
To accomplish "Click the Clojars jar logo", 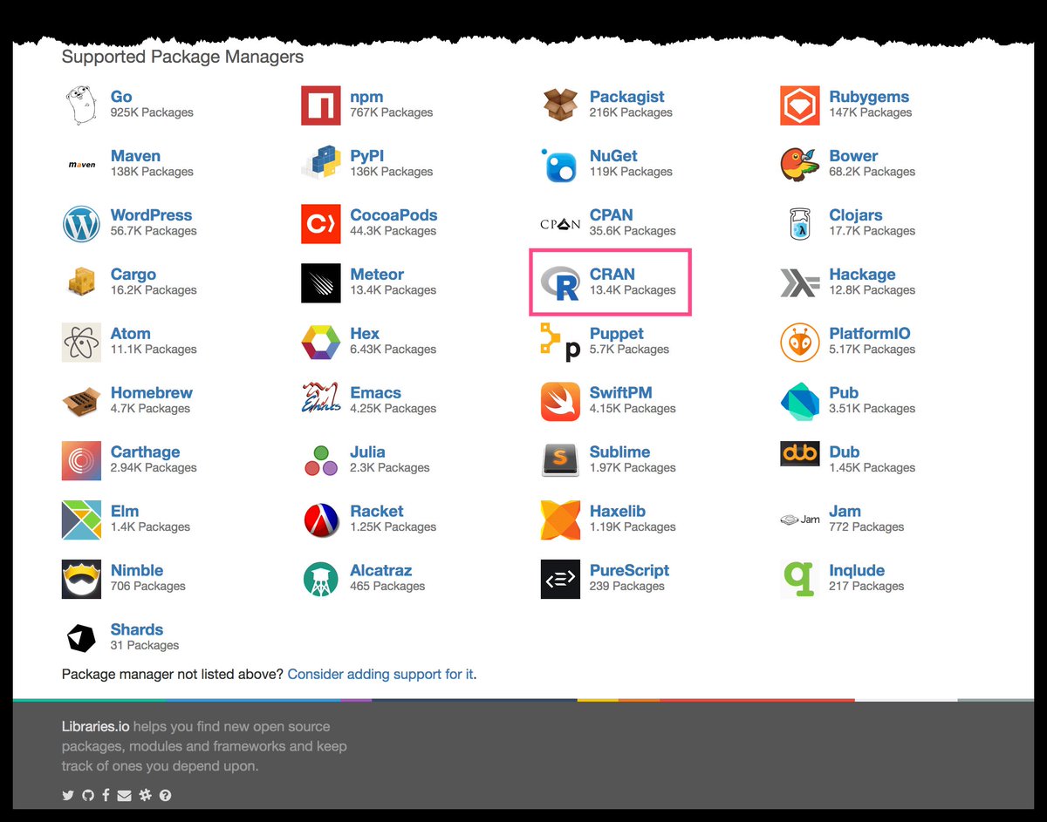I will [x=799, y=224].
